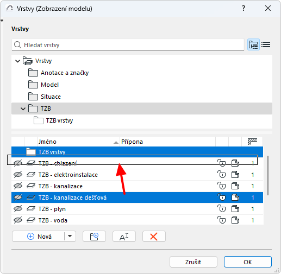Toggle solid/wireframe icon for TZB - voda
The height and width of the screenshot is (274, 281).
[x=235, y=220]
